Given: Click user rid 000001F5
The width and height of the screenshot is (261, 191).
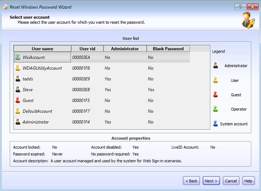Looking at the screenshot, I should [81, 101].
